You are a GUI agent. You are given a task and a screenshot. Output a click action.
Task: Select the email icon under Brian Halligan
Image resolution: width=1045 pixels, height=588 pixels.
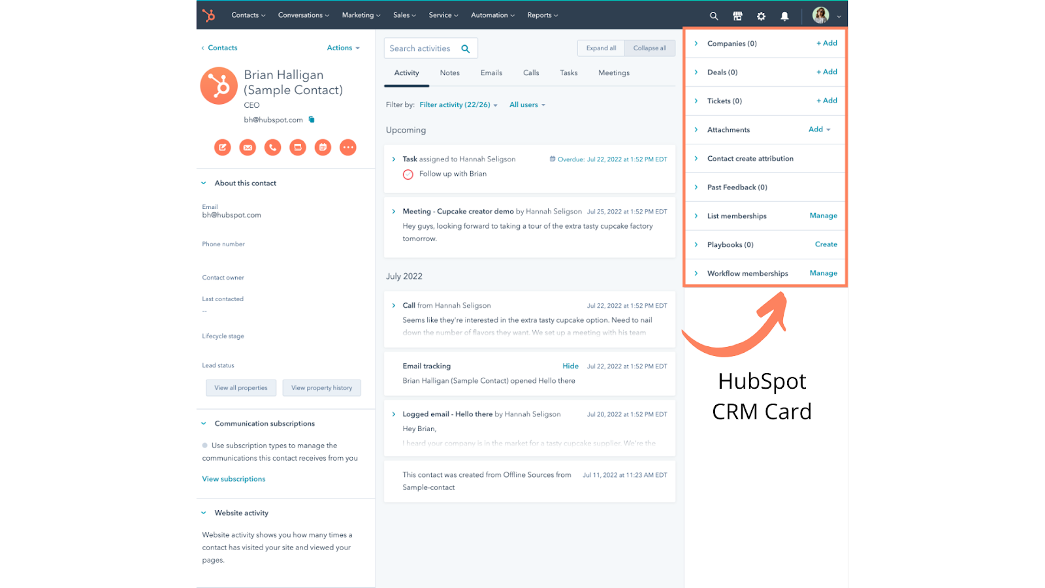click(x=247, y=147)
